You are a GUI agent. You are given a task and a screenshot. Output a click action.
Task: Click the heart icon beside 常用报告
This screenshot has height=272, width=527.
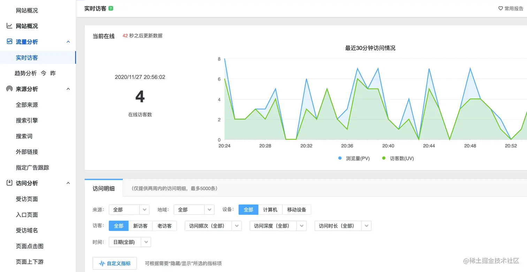tap(501, 8)
